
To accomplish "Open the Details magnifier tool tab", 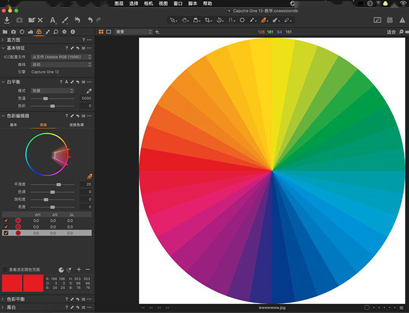I will click(x=56, y=32).
